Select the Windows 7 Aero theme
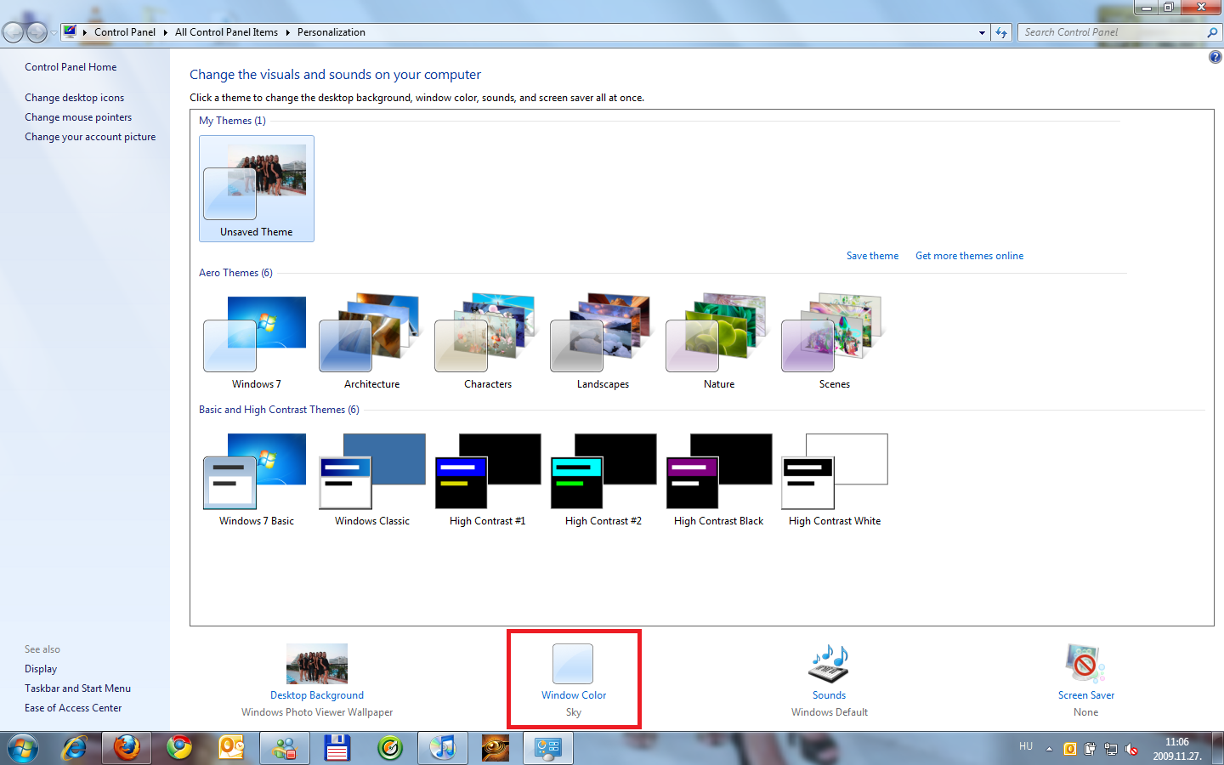The height and width of the screenshot is (765, 1224). tap(257, 341)
